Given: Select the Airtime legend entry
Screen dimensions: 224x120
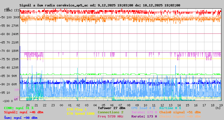Looking at the screenshot, I should [x=170, y=108].
